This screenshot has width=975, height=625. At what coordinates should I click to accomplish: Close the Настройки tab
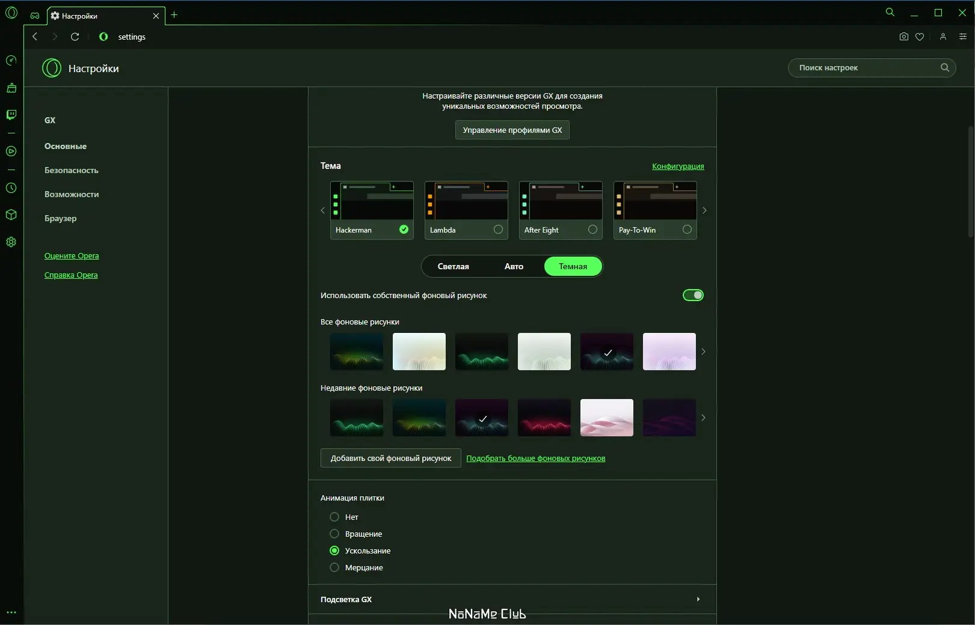click(156, 16)
